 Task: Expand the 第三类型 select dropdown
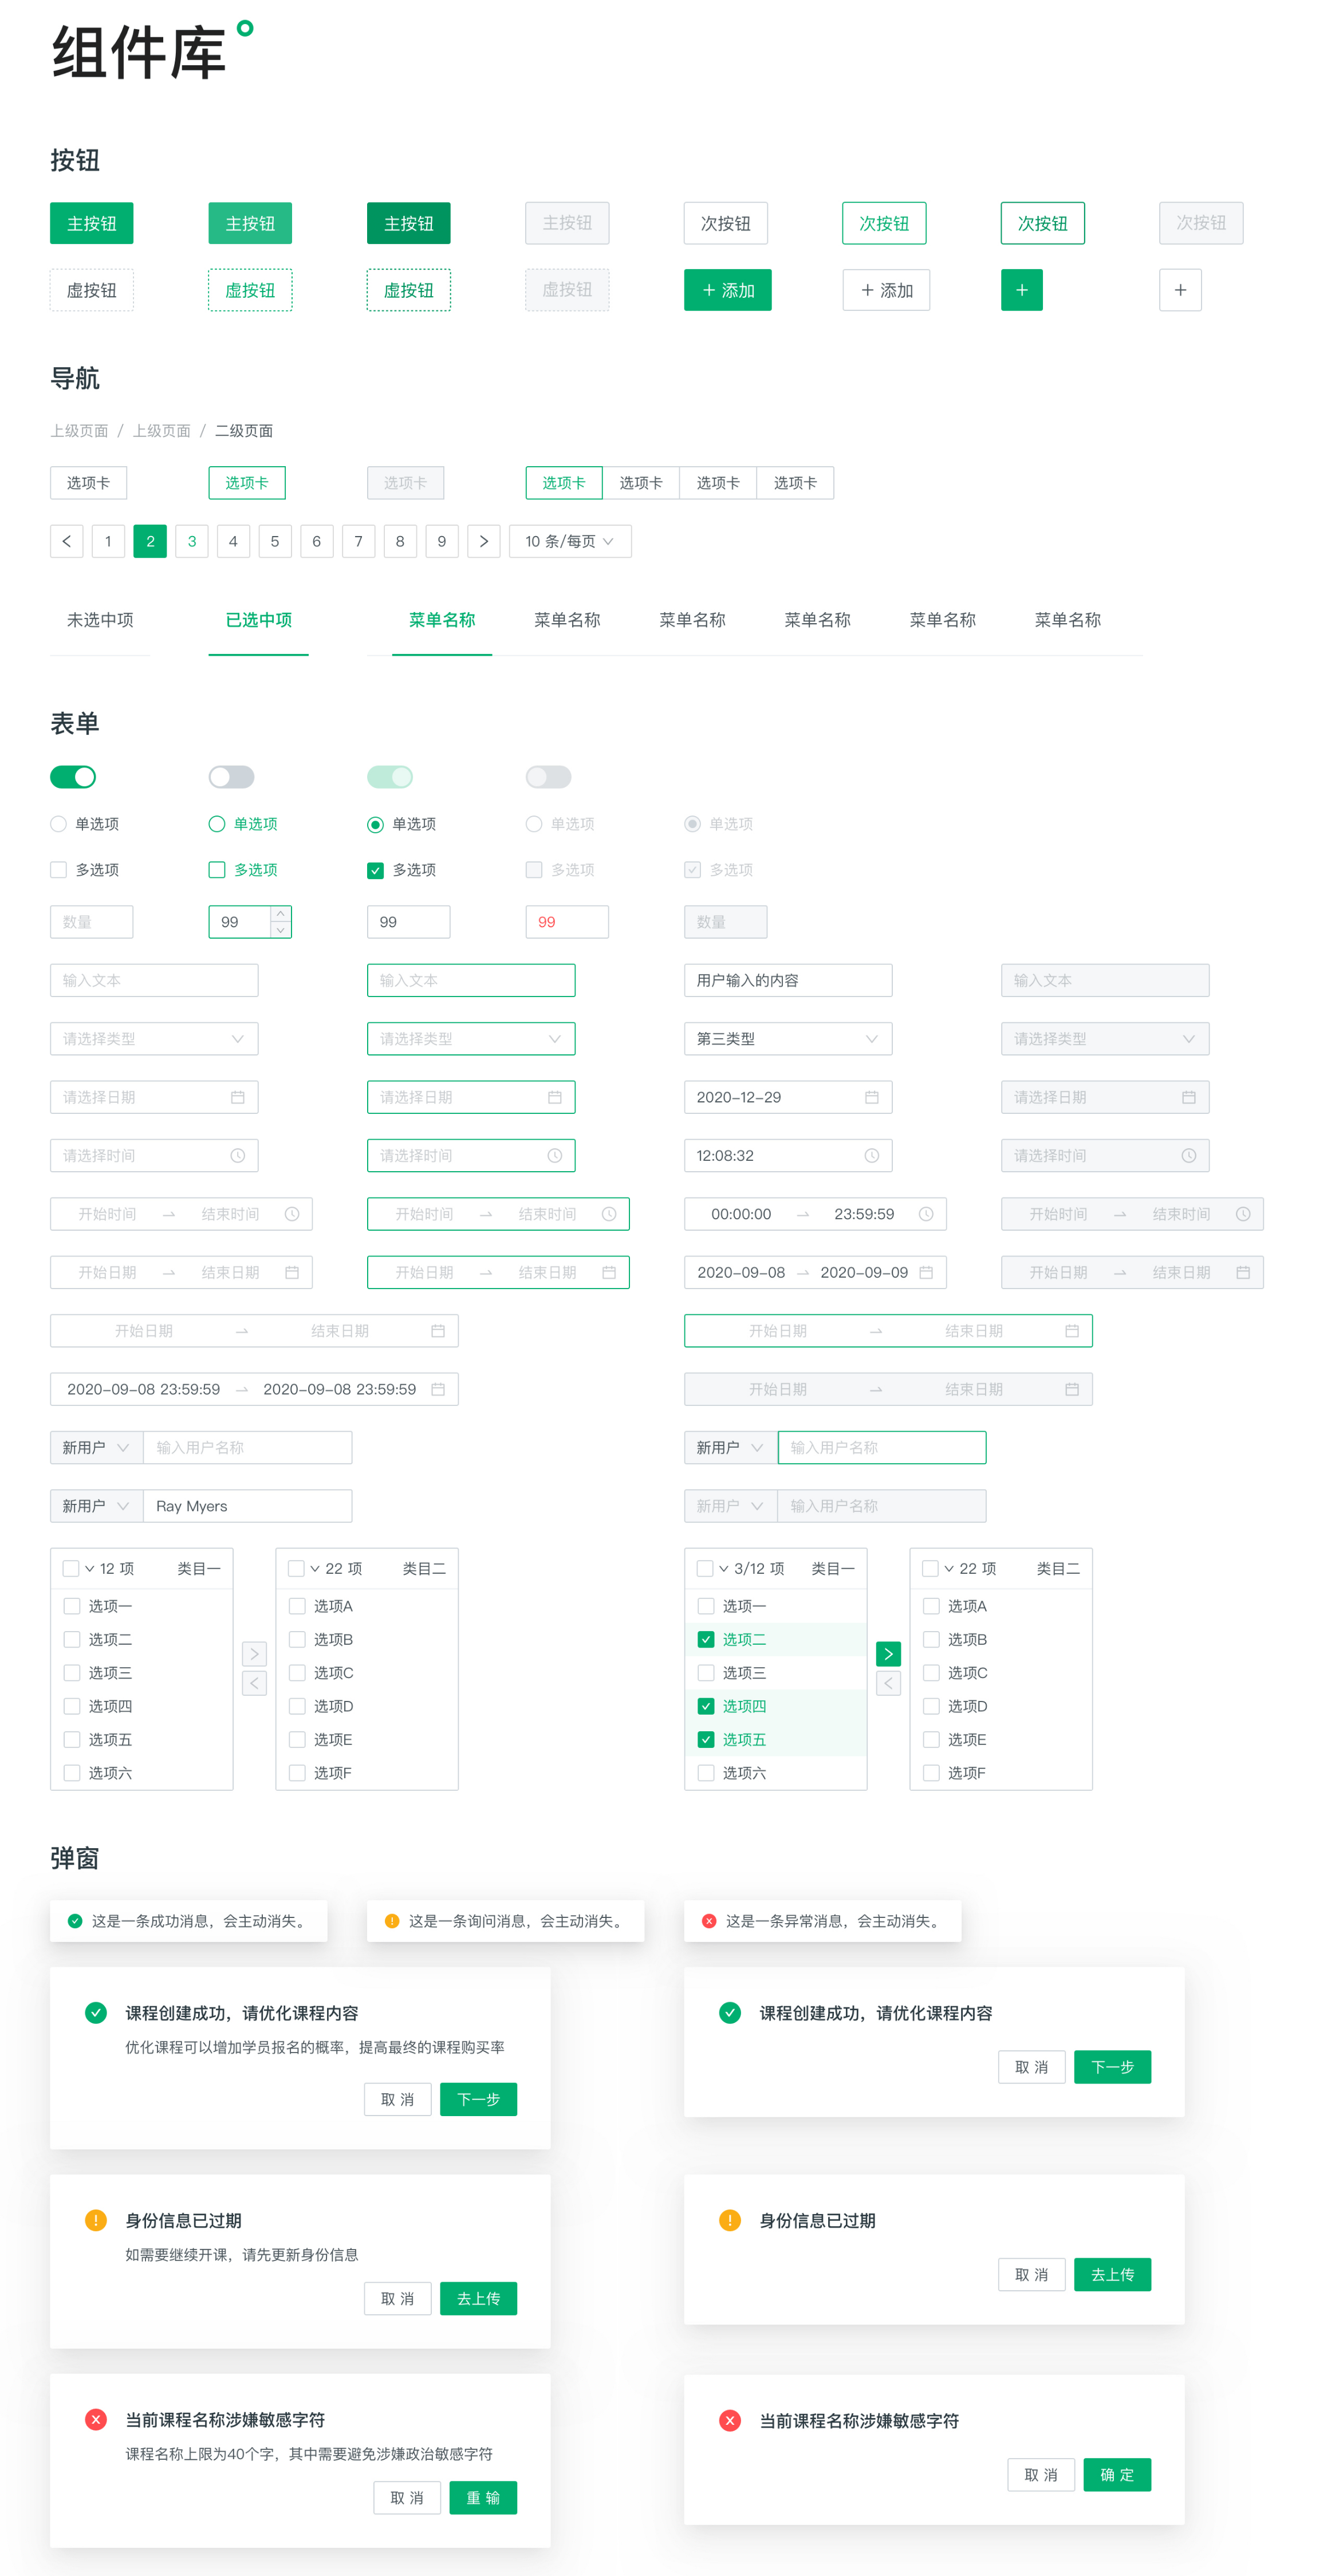click(787, 1039)
